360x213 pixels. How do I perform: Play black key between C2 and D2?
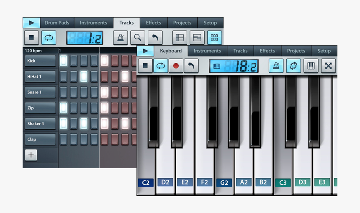[x=154, y=112]
